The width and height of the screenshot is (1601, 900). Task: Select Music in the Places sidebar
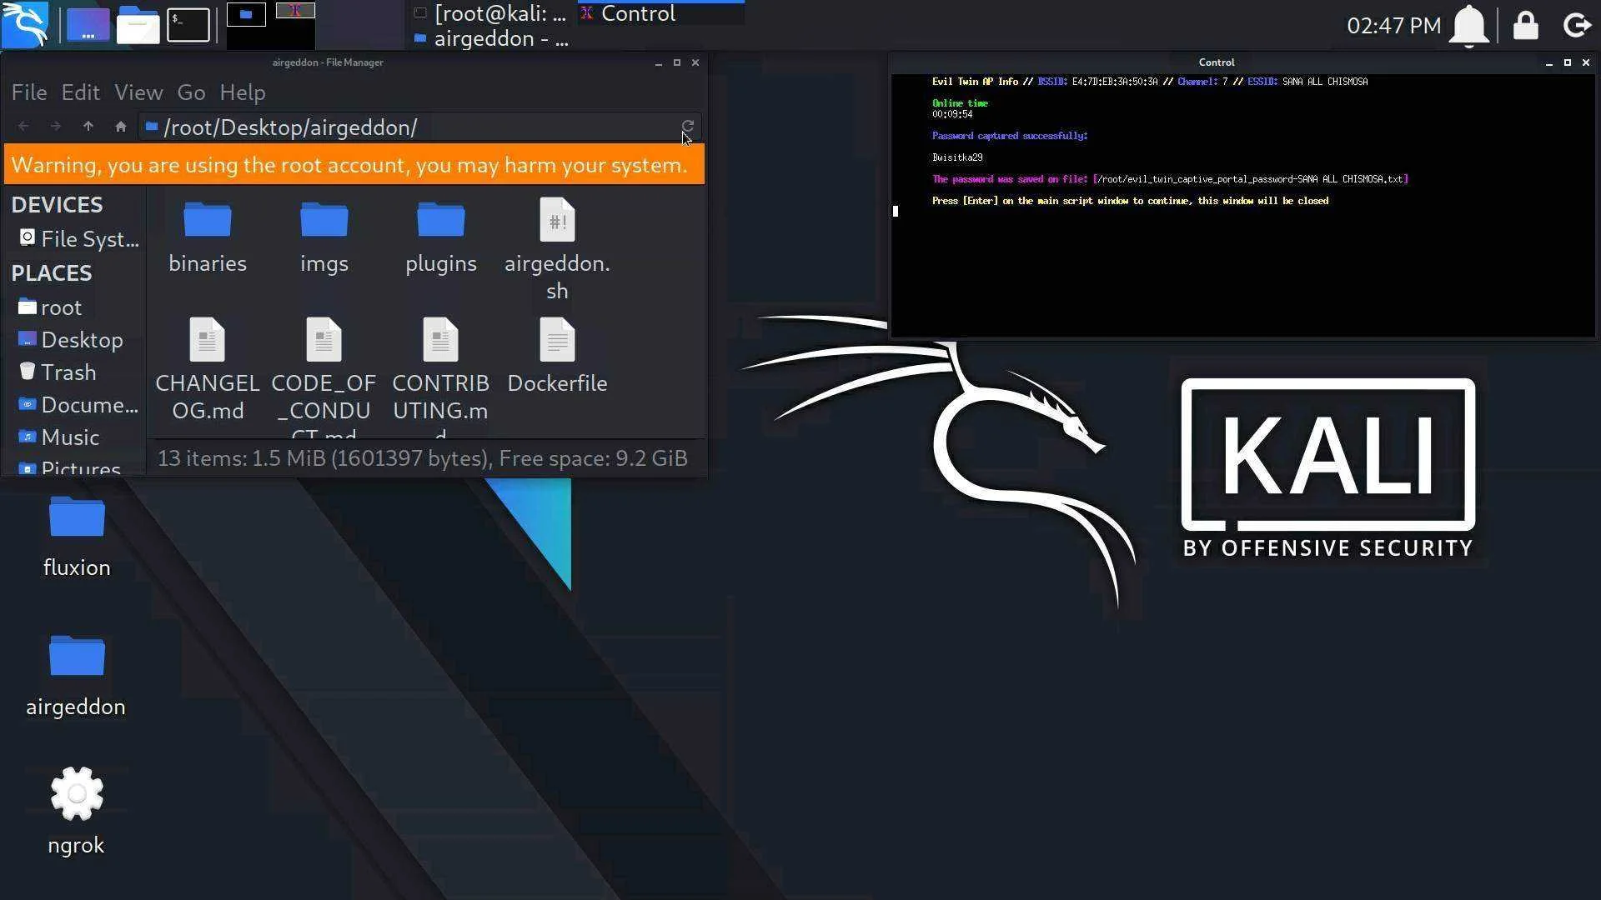pyautogui.click(x=58, y=437)
